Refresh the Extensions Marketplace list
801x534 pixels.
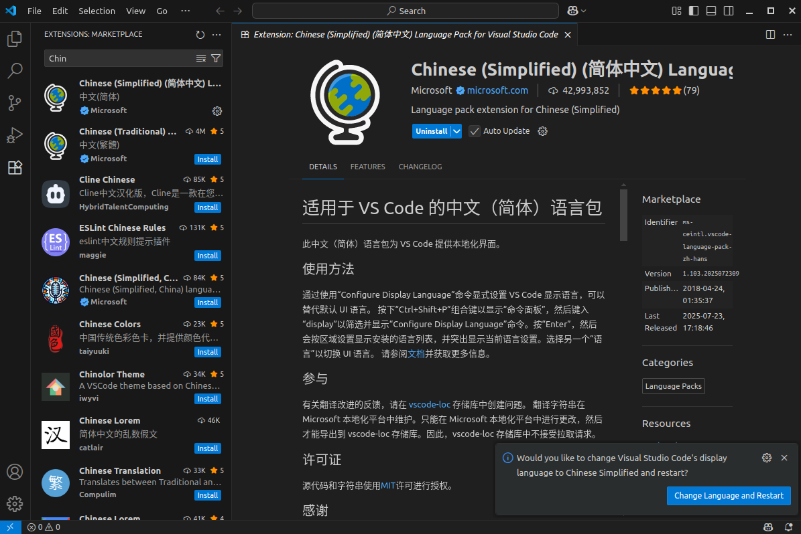(200, 34)
